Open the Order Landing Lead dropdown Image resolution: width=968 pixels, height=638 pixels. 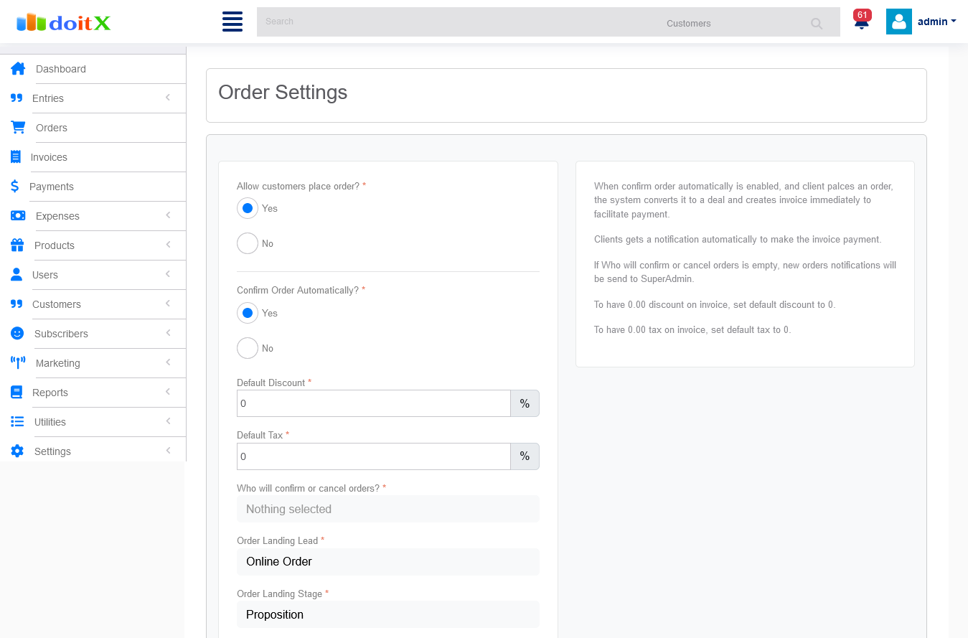coord(387,561)
